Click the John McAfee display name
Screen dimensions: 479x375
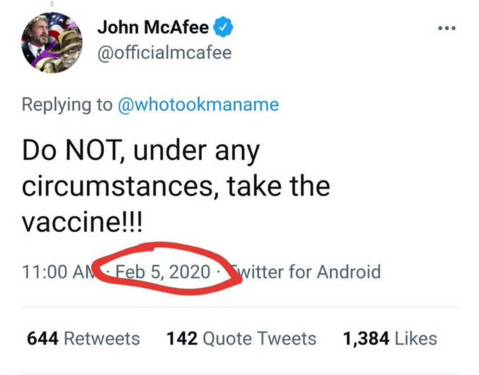click(x=153, y=29)
